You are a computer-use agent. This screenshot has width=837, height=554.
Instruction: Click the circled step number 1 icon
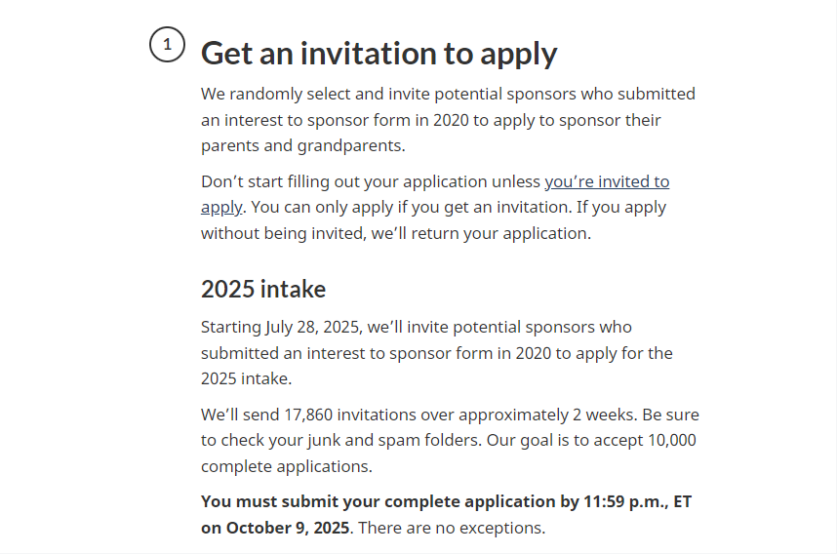167,44
